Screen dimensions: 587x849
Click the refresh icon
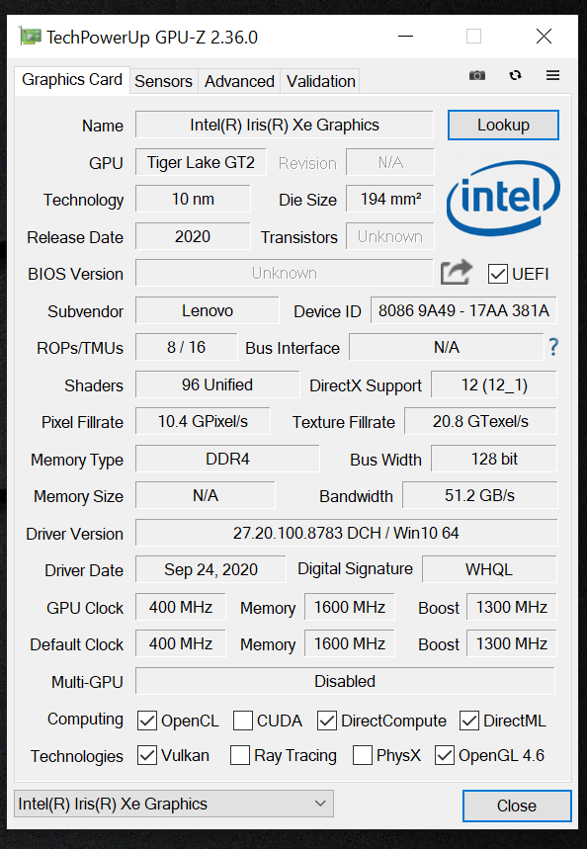tap(515, 75)
